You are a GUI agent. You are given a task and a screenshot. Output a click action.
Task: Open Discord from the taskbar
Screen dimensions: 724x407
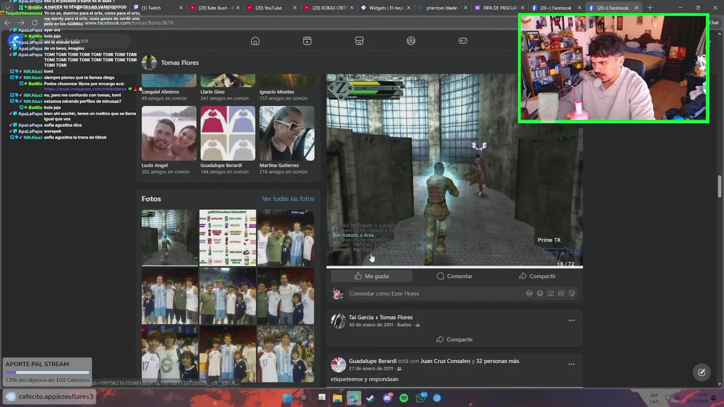point(387,398)
